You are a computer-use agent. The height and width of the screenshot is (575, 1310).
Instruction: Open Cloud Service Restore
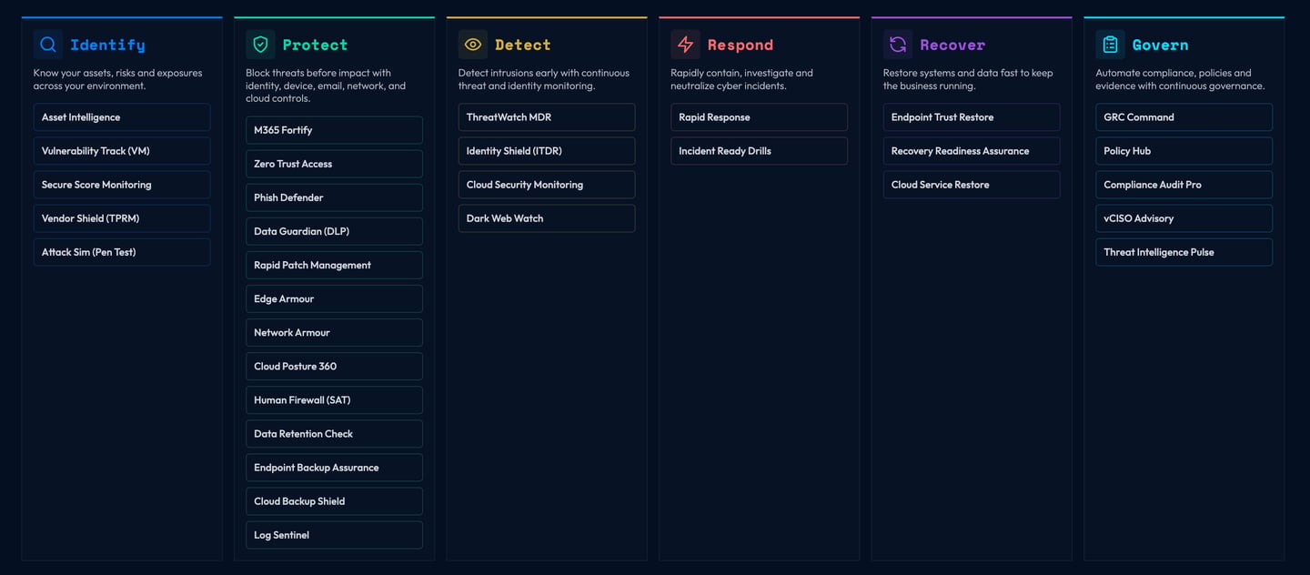point(972,185)
